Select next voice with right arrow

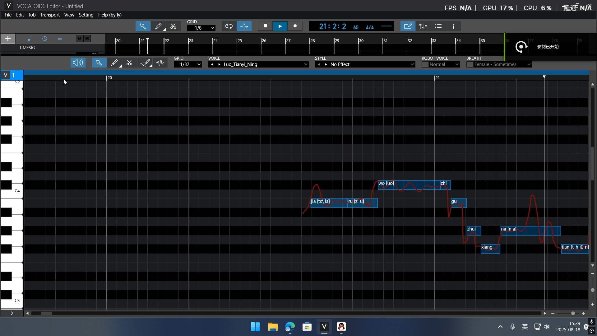(x=219, y=64)
